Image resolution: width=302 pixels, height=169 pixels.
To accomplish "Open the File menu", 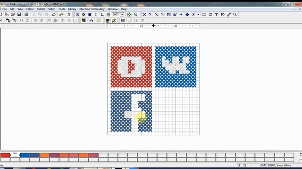I will pos(5,9).
